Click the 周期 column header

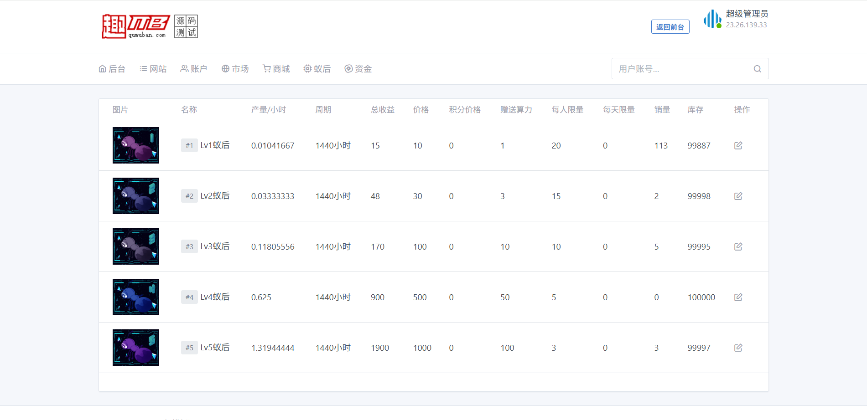click(323, 110)
